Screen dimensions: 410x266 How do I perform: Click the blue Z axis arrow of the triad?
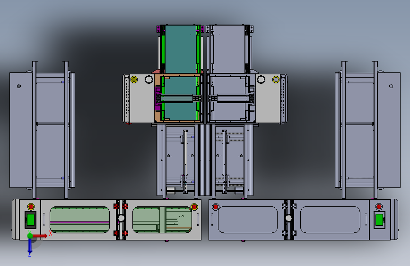pos(29,246)
